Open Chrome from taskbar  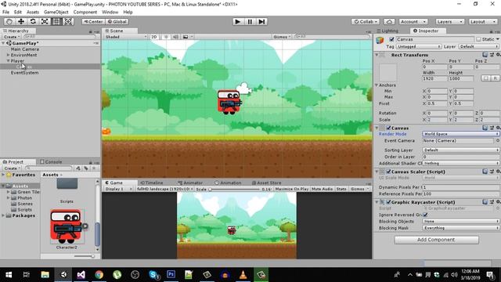[x=99, y=275]
